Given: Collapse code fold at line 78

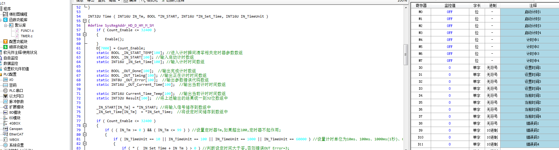Looking at the screenshot, I should pyautogui.click(x=85, y=125).
